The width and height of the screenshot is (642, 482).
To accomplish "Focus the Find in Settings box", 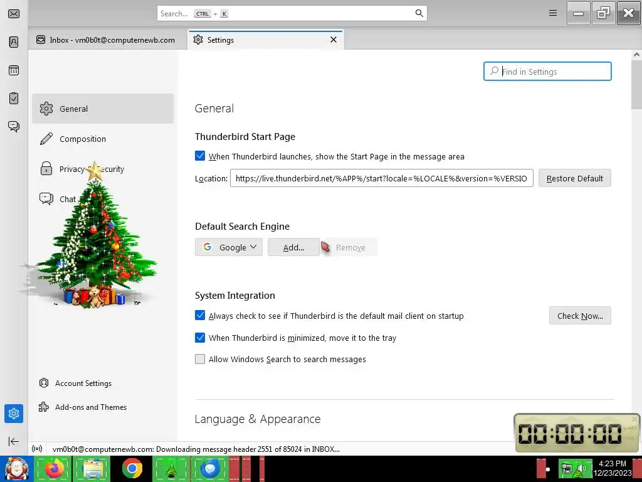I will click(547, 72).
